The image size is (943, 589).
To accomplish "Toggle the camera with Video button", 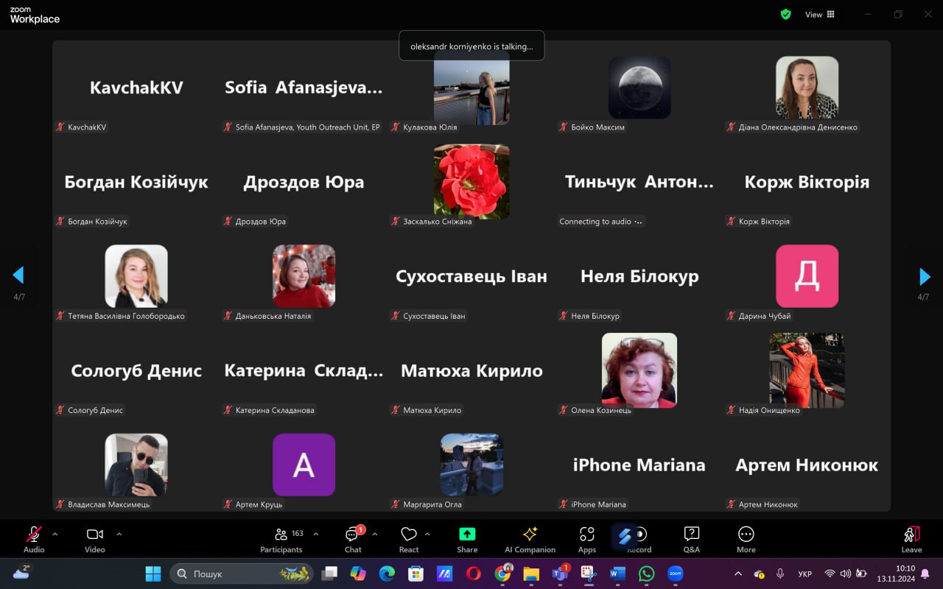I will [x=94, y=539].
